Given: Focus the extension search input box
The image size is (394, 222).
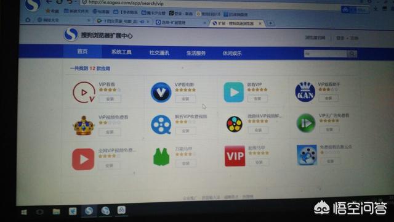Looking at the screenshot, I should [325, 54].
